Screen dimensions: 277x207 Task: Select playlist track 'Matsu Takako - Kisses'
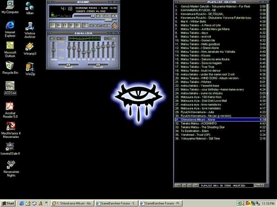[220, 55]
